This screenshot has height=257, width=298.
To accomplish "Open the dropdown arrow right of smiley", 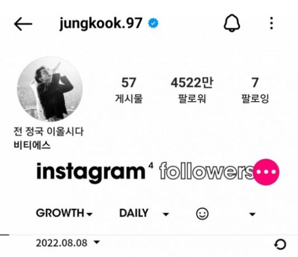I will tap(252, 214).
